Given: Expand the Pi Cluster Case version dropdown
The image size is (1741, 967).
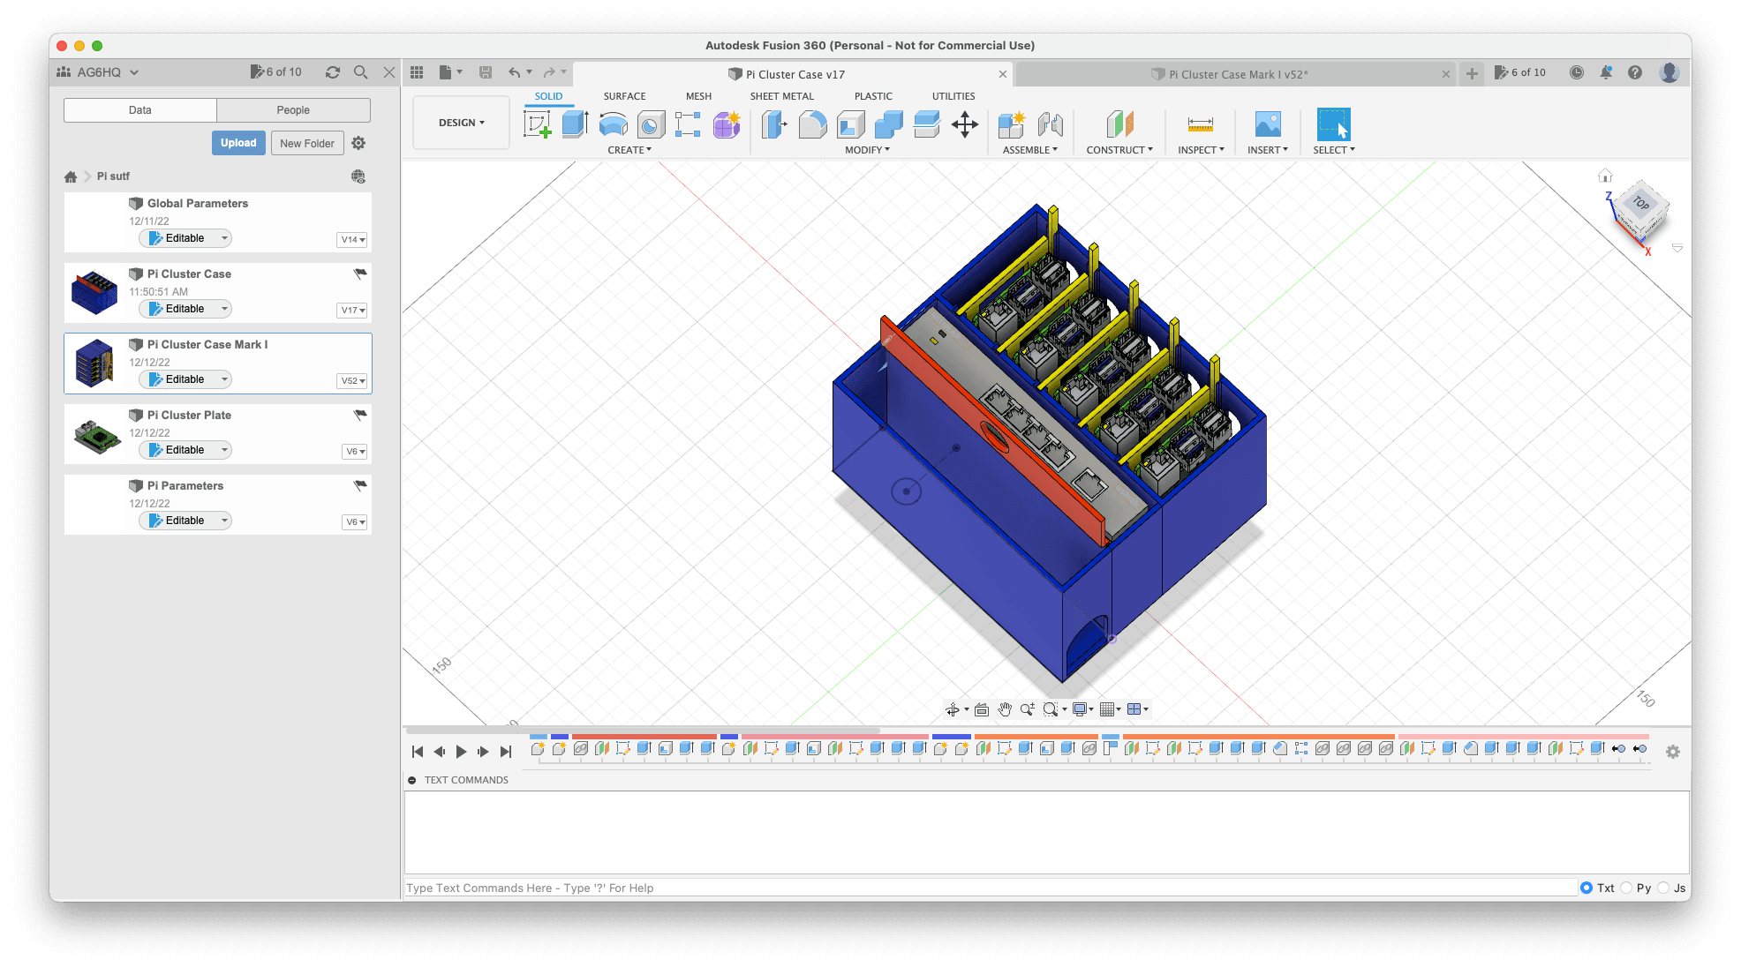Looking at the screenshot, I should pos(353,309).
